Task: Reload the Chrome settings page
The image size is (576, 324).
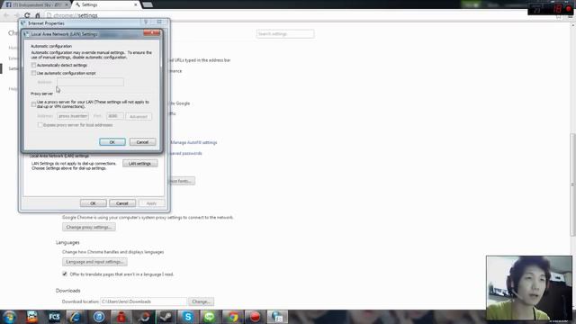Action: 27,15
